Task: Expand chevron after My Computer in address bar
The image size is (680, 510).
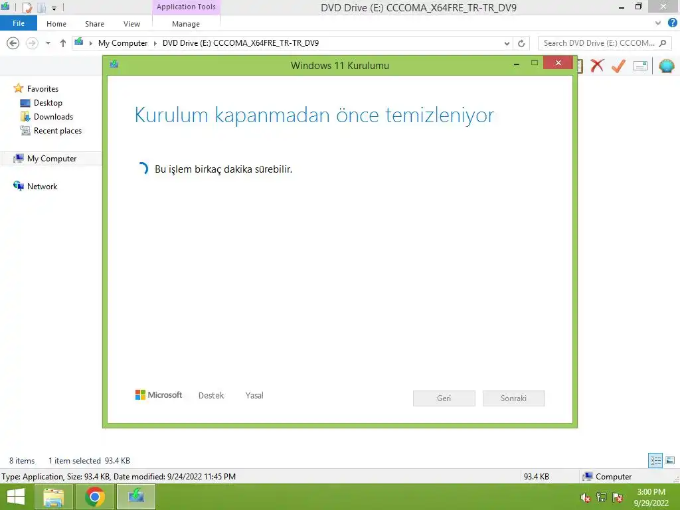Action: coord(155,43)
